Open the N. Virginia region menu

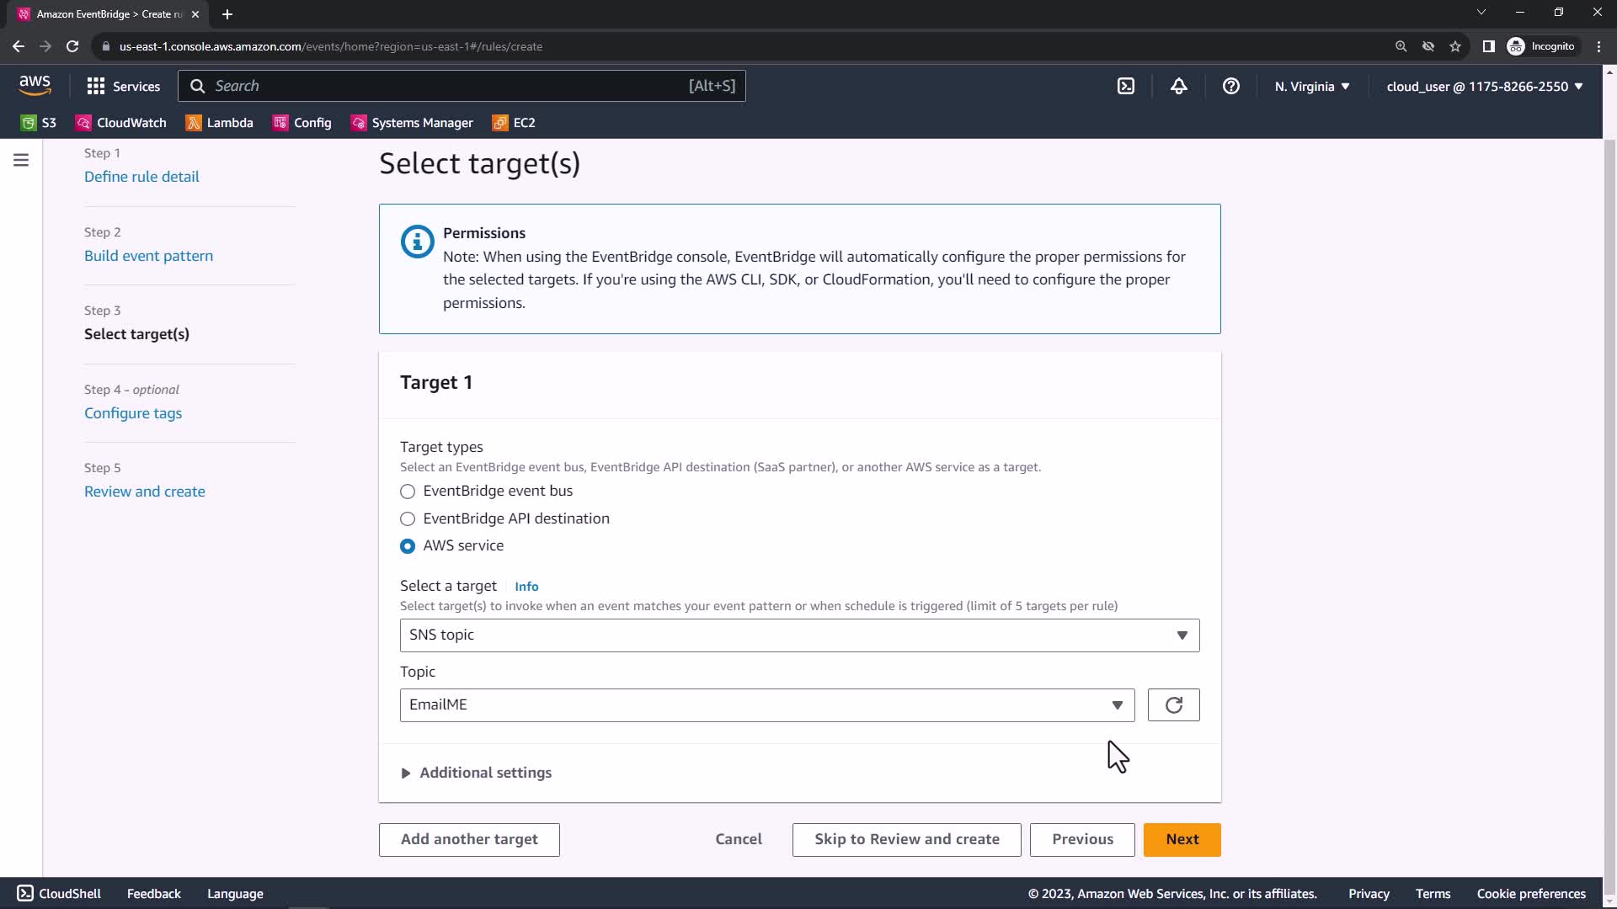(1311, 86)
